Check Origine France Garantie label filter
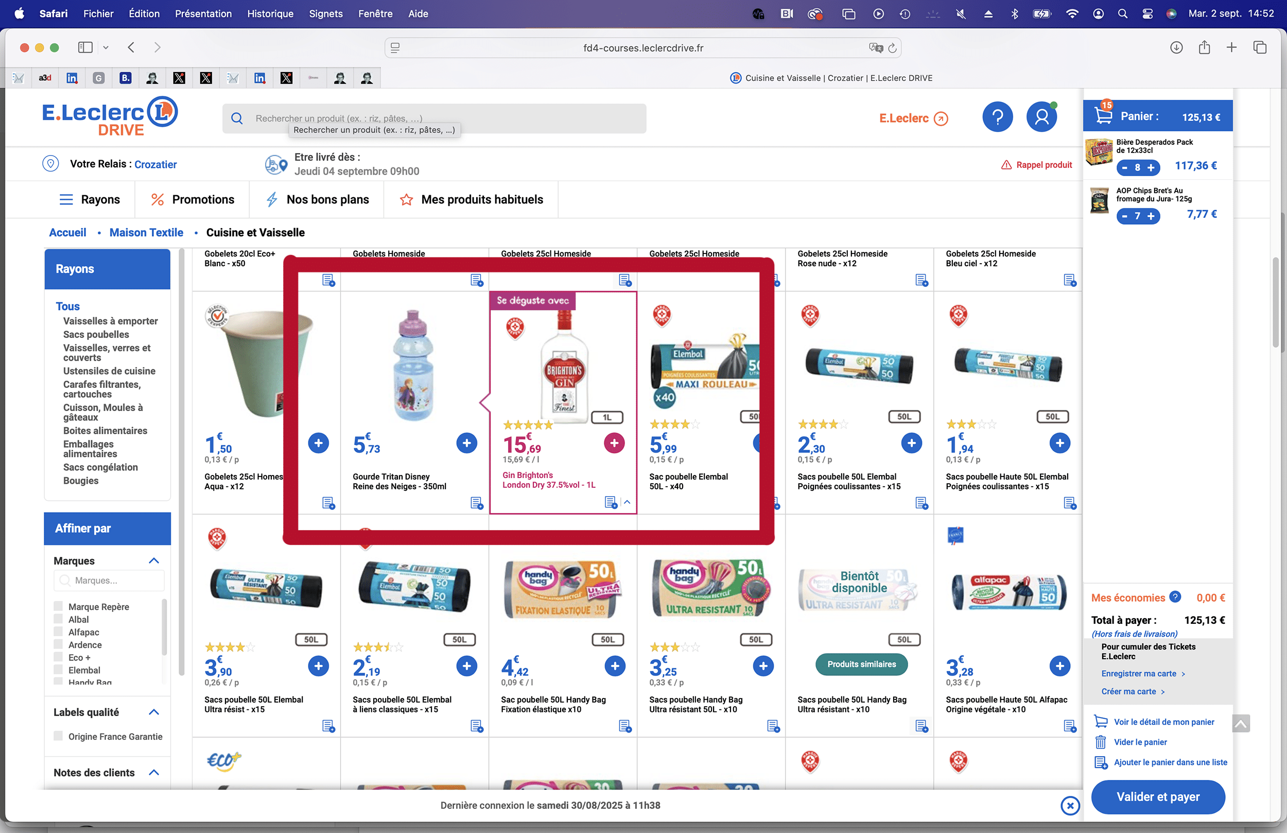 58,736
